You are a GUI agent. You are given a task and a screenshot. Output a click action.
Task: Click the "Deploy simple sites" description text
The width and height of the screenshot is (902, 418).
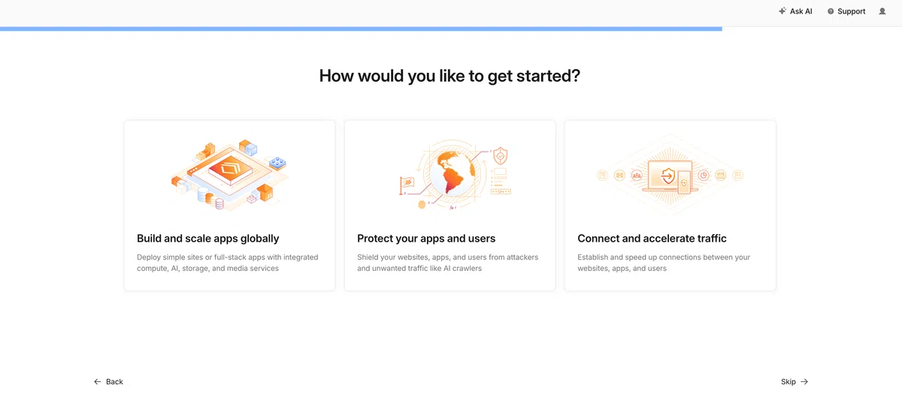[x=228, y=263]
